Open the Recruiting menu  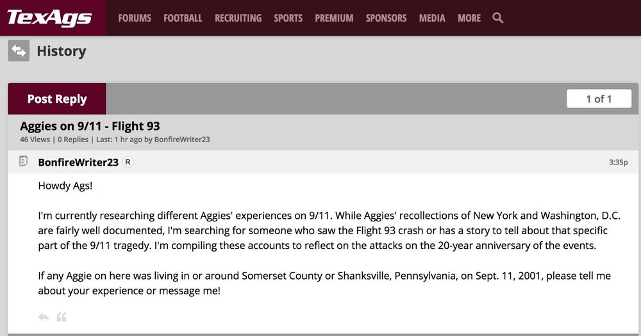click(238, 18)
